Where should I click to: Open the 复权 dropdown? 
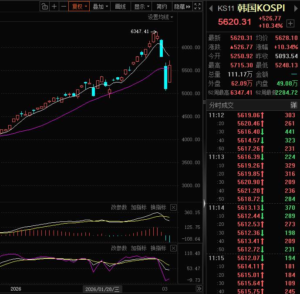point(79,7)
